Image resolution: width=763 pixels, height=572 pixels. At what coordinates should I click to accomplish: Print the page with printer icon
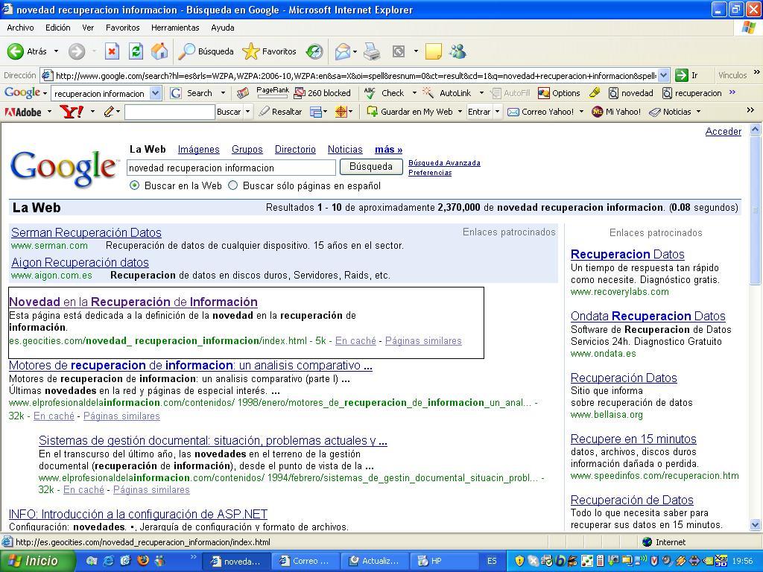pyautogui.click(x=372, y=51)
